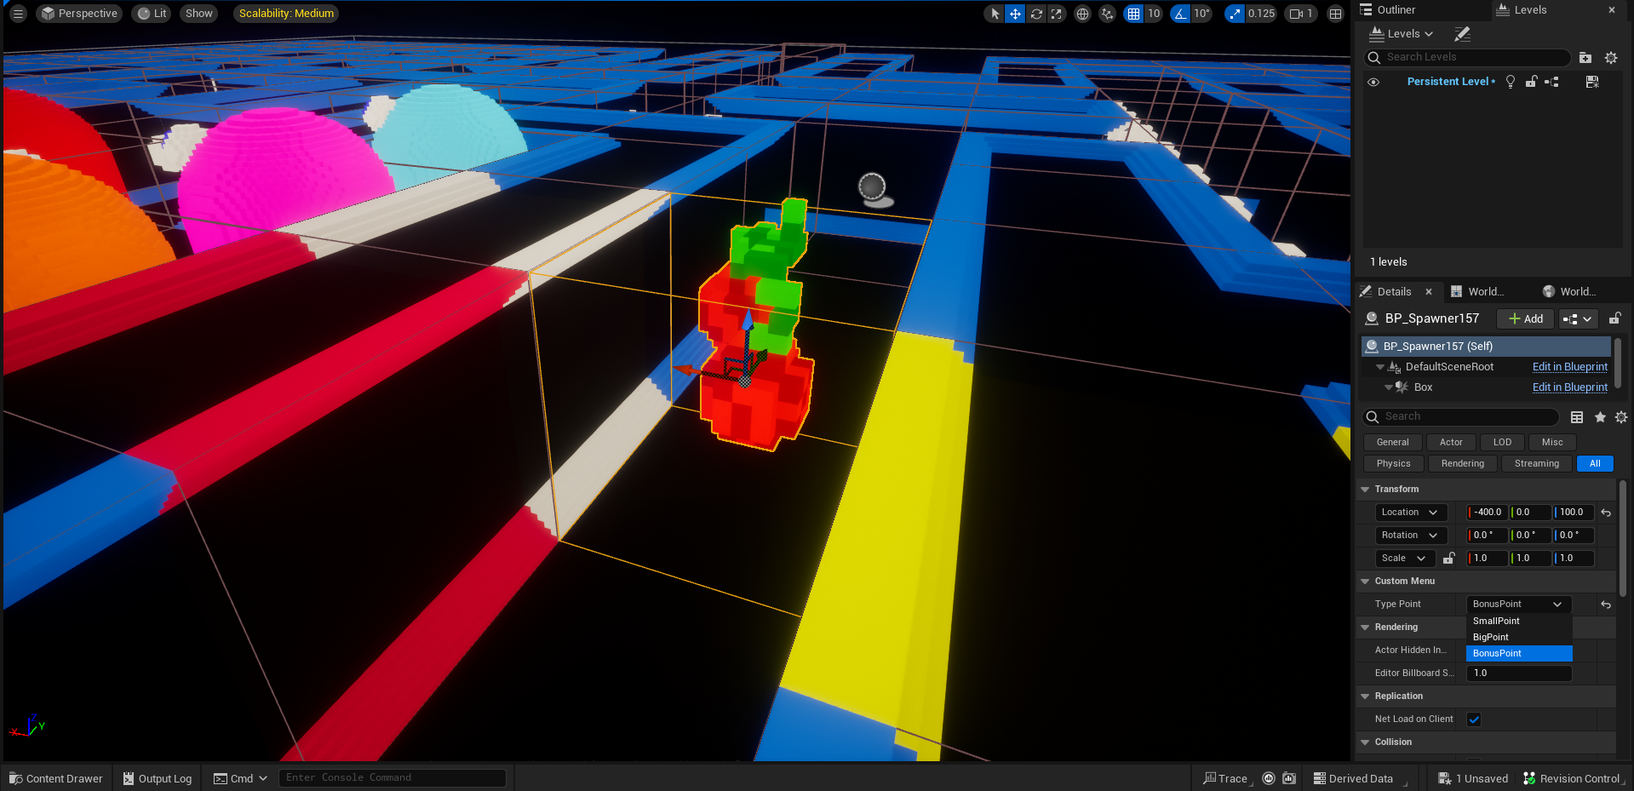Reset Type Point to default arrow
The height and width of the screenshot is (791, 1634).
coord(1606,605)
